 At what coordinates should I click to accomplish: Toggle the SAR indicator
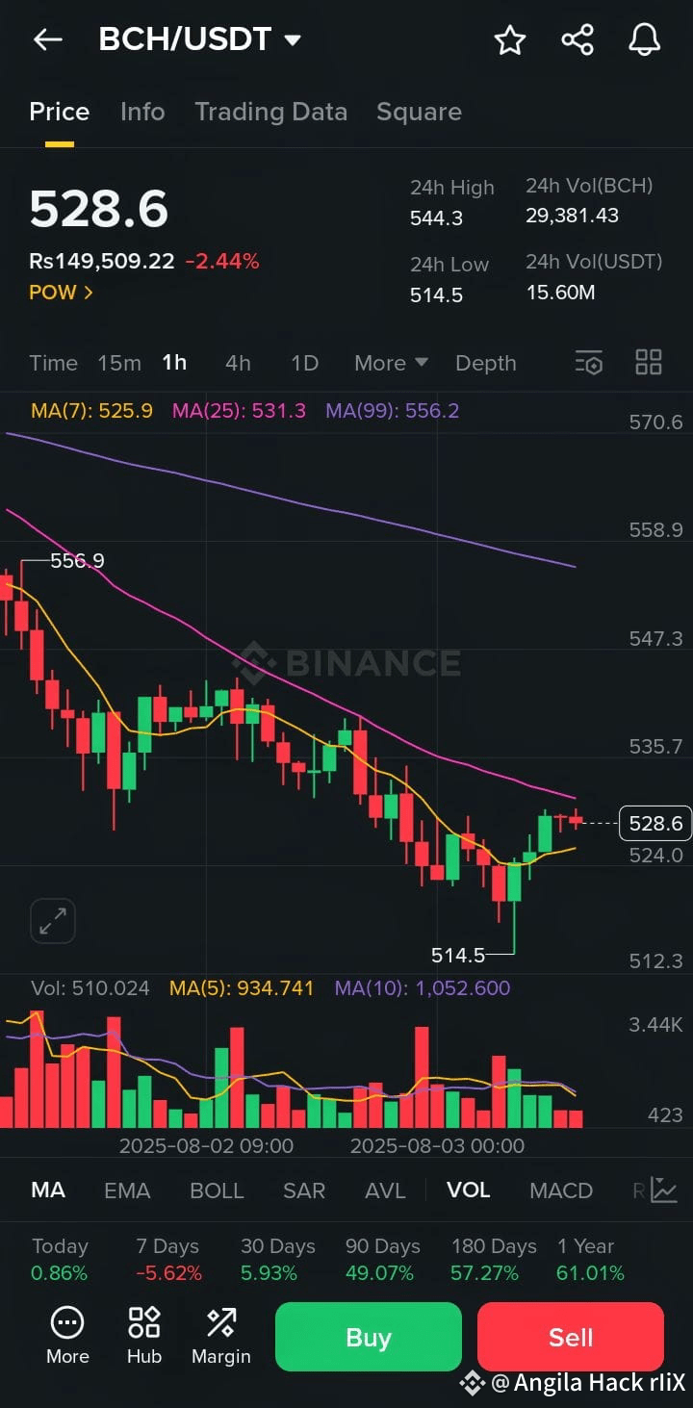coord(304,1190)
